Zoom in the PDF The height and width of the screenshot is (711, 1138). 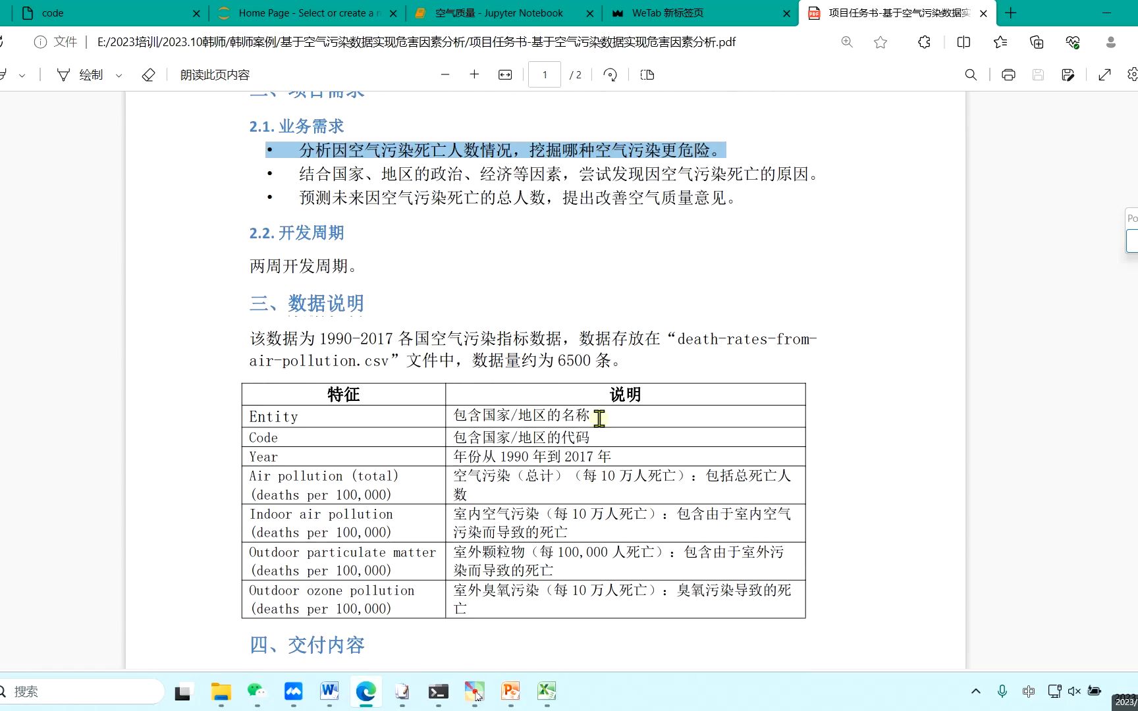click(474, 75)
